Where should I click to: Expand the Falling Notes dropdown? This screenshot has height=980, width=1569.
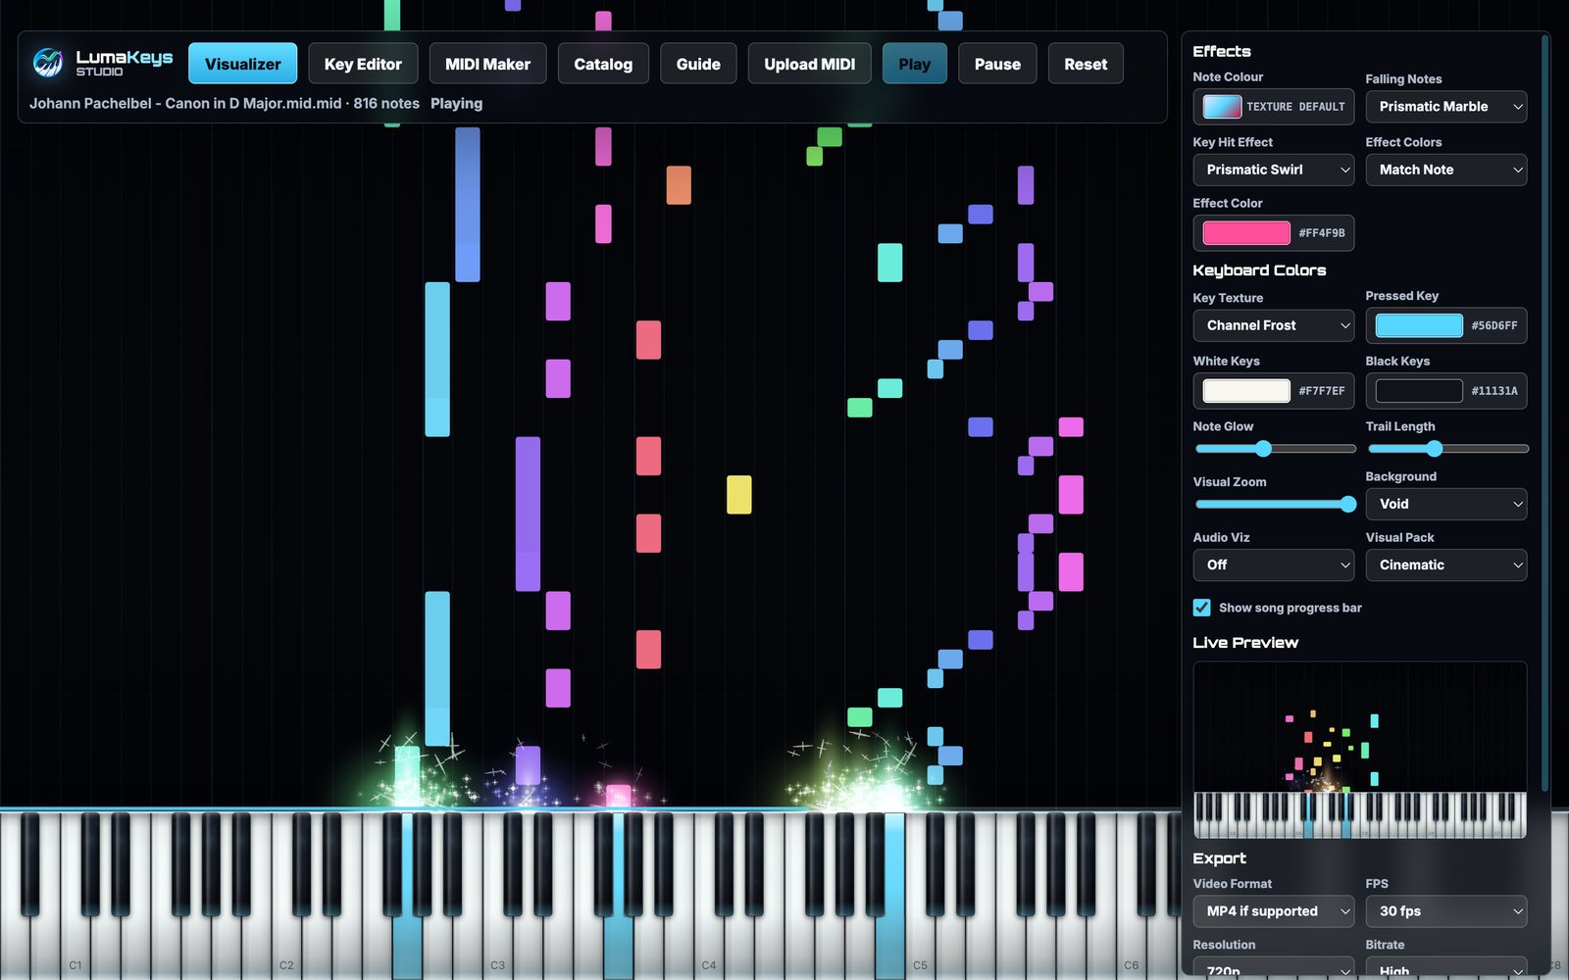click(1445, 107)
